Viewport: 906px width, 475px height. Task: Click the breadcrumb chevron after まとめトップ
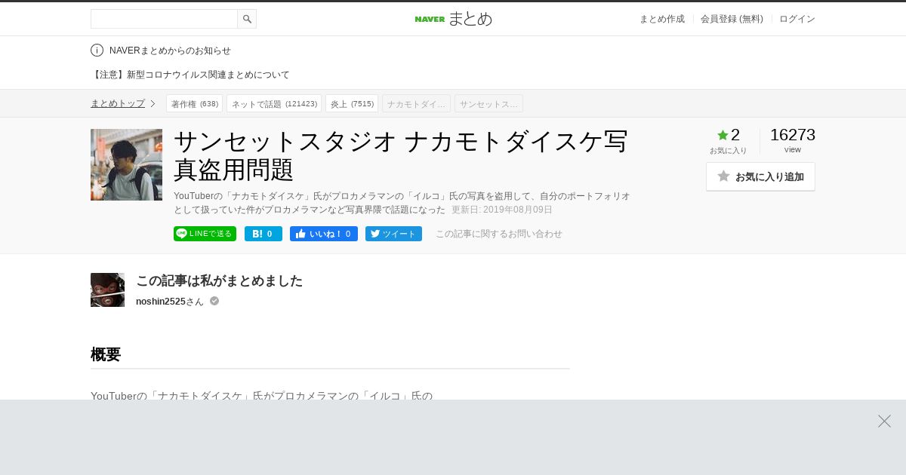pyautogui.click(x=153, y=103)
